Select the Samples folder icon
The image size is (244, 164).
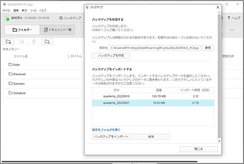(11, 83)
